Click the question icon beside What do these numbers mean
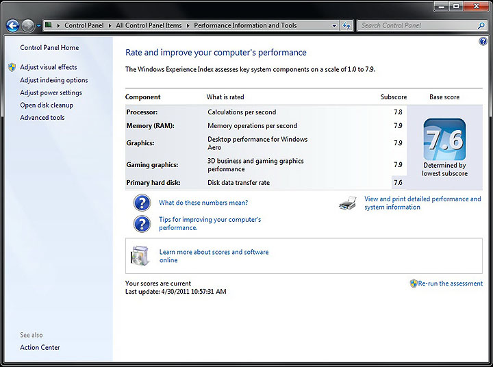Viewport: 493px width, 367px height. [x=142, y=203]
